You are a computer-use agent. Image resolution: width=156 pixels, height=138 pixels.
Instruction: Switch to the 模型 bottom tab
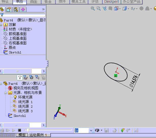tap(22, 135)
